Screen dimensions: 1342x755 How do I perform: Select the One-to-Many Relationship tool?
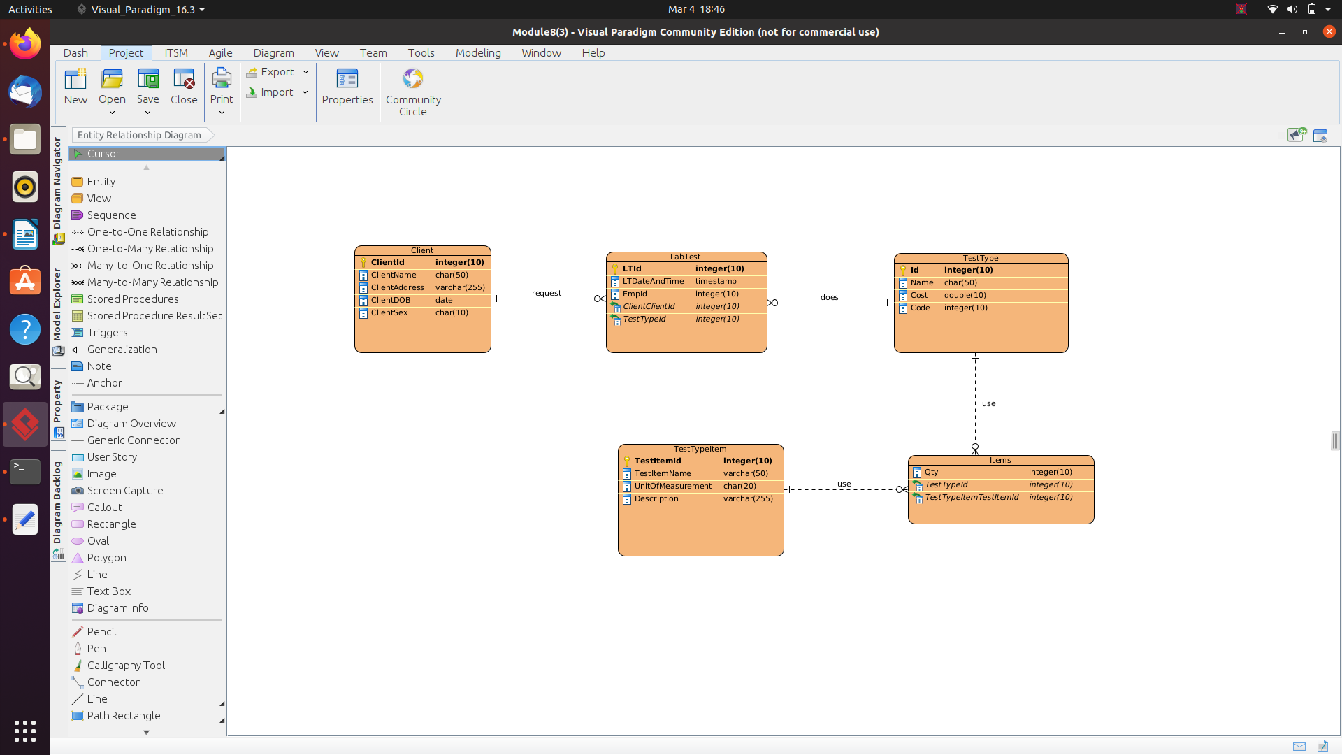click(x=150, y=248)
